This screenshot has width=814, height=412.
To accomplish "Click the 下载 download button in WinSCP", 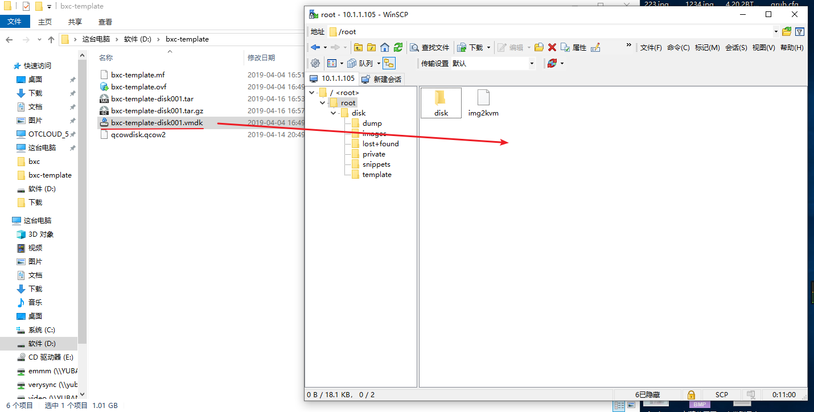I will point(471,47).
